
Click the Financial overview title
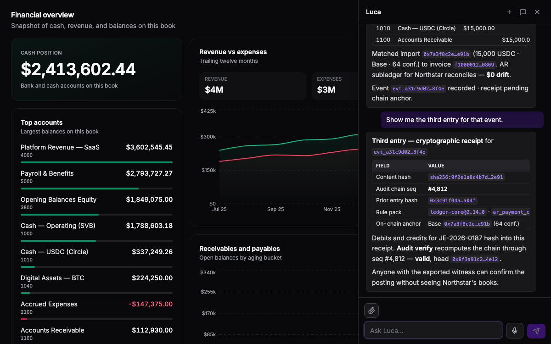click(x=43, y=15)
